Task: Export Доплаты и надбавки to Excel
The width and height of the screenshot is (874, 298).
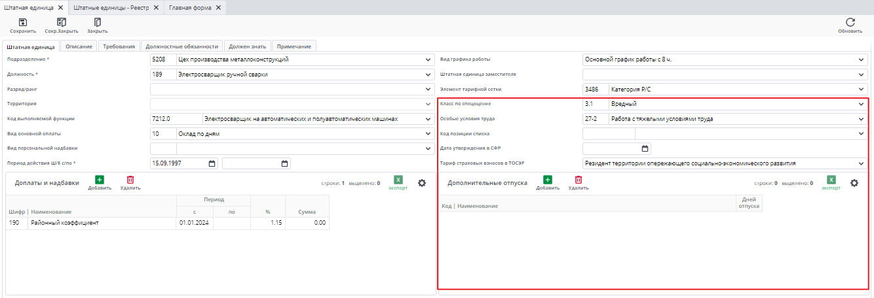Action: 398,180
